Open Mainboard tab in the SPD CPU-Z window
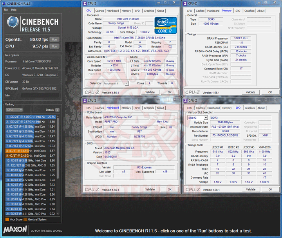The width and height of the screenshot is (282, 238). click(213, 108)
